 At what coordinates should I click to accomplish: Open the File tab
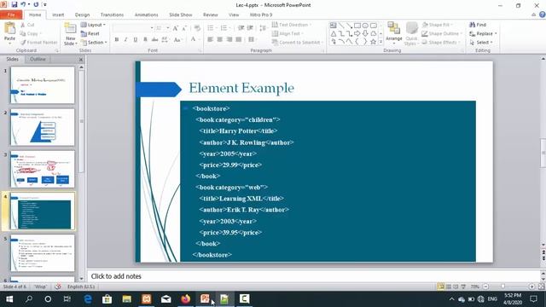click(11, 14)
